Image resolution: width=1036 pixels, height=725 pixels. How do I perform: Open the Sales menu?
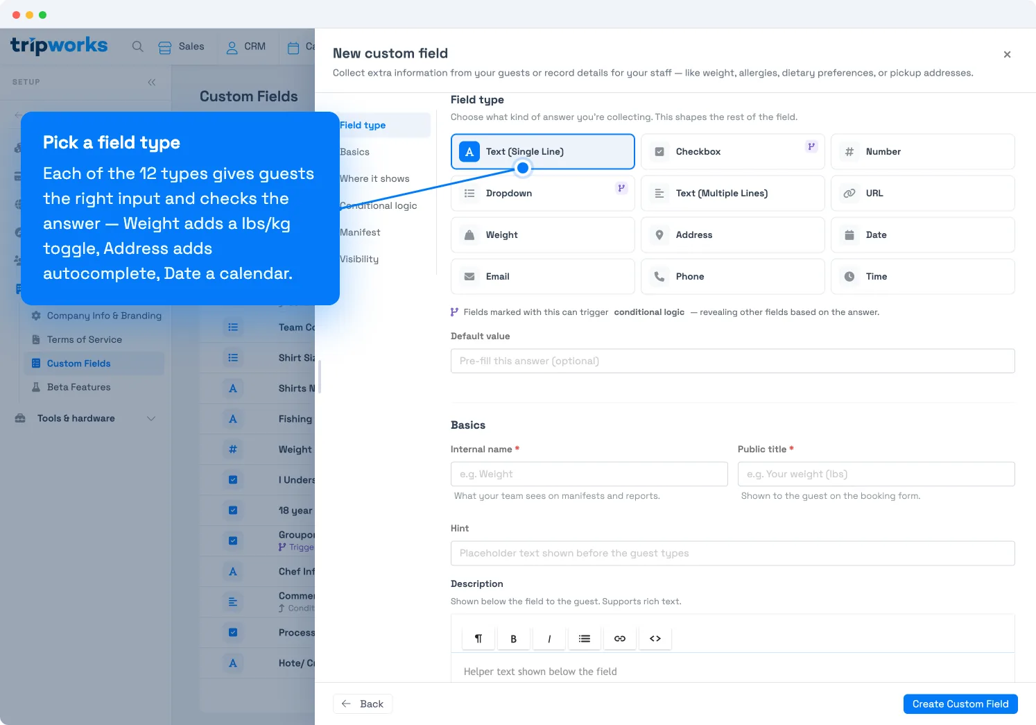[x=181, y=46]
